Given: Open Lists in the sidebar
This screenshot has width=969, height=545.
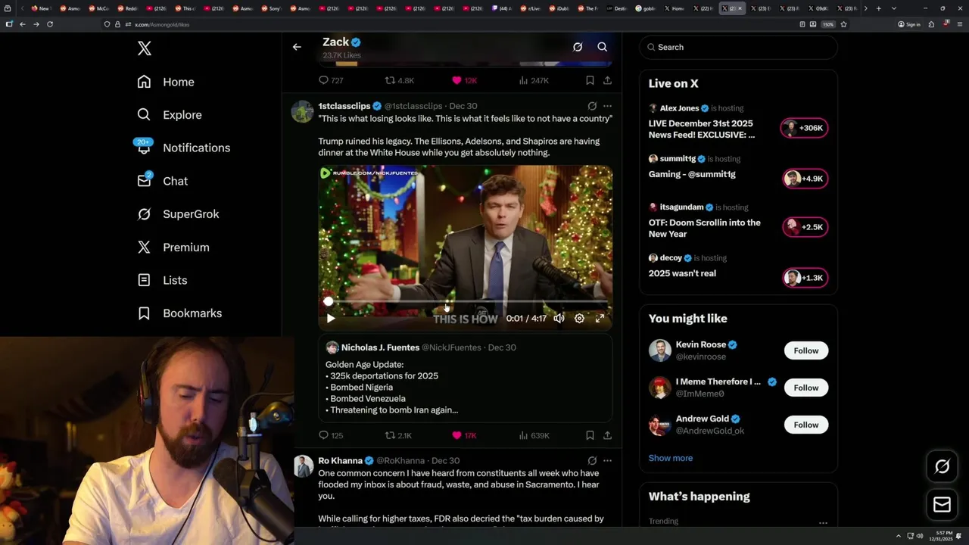Looking at the screenshot, I should tap(162, 280).
